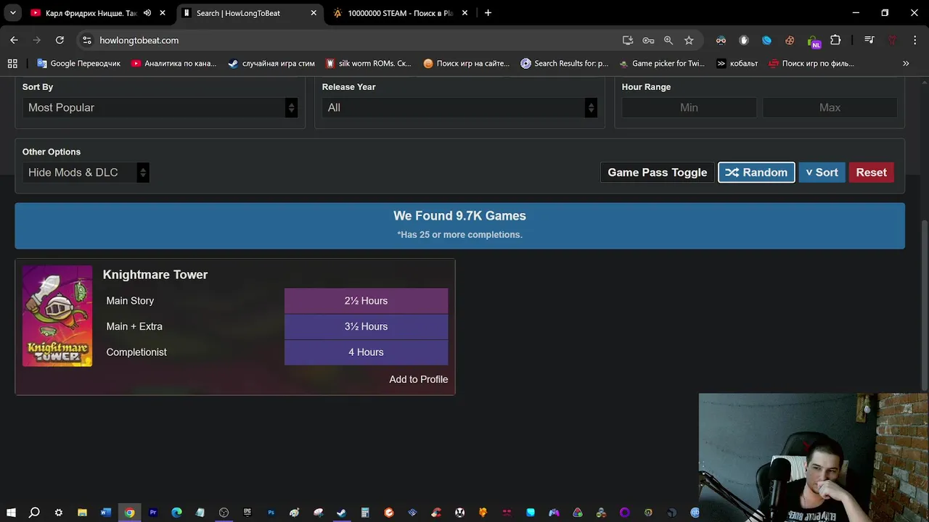Toggle Game Pass filter button

pos(657,173)
